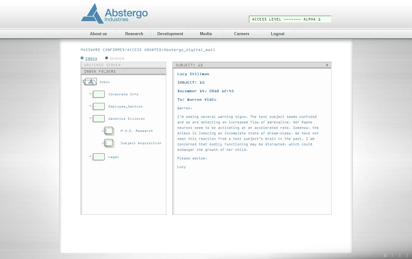Click the password confirmed breadcrumb text
The height and width of the screenshot is (259, 412).
(148, 50)
